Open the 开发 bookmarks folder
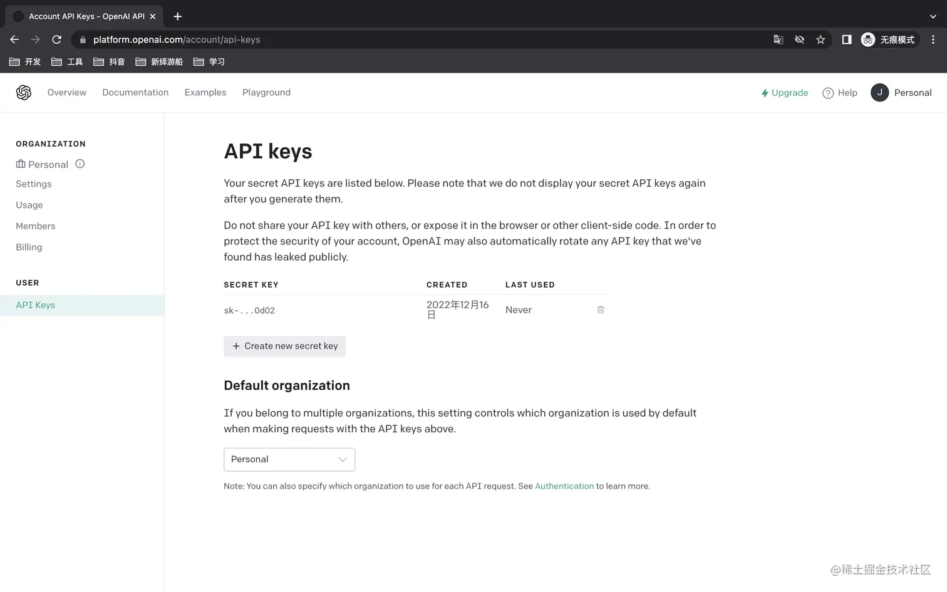Viewport: 947px width, 592px height. (x=25, y=61)
